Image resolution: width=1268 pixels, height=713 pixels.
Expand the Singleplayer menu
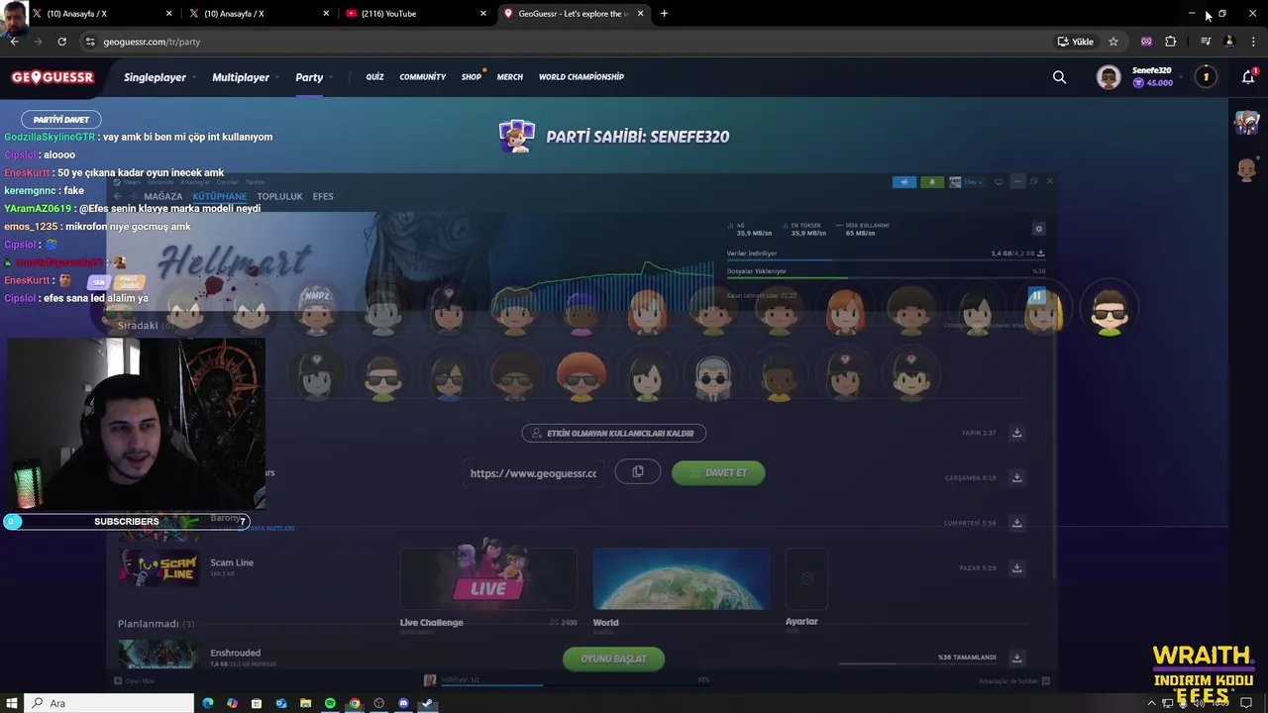pos(159,77)
